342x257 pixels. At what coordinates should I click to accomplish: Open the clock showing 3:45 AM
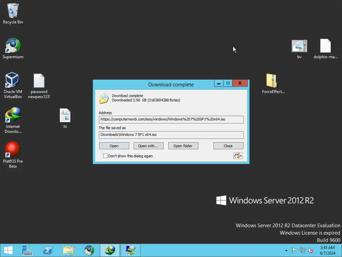(327, 250)
